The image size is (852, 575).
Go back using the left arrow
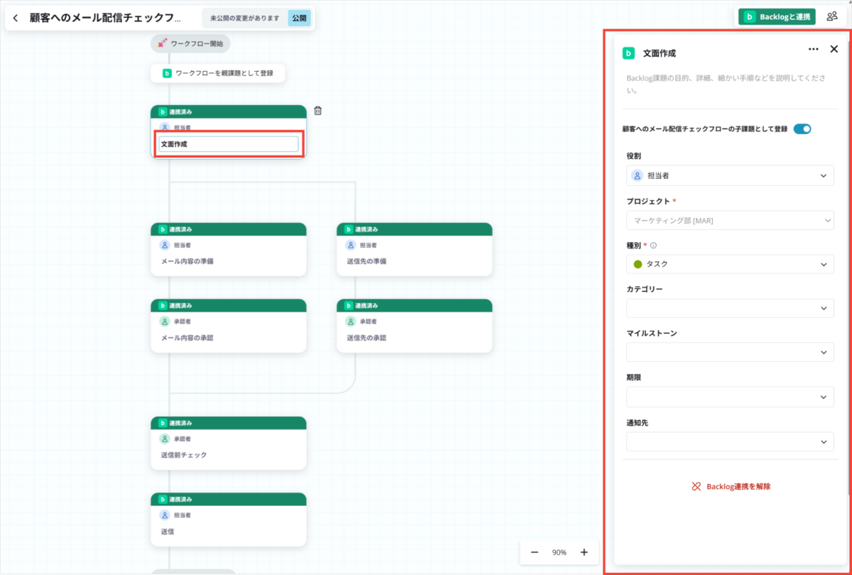[x=16, y=18]
